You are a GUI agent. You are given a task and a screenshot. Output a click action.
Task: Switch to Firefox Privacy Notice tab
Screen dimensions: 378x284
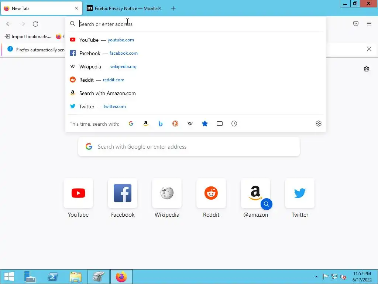(124, 8)
